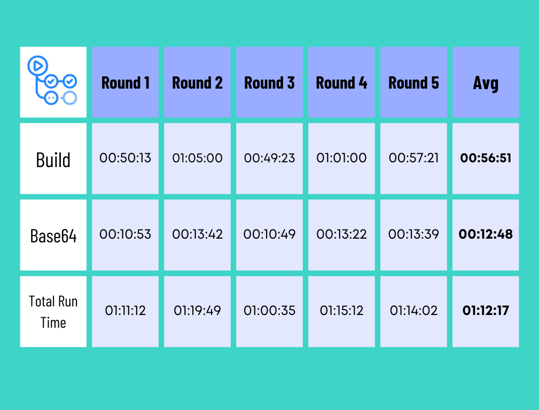Image resolution: width=539 pixels, height=410 pixels.
Task: Click the Avg column header
Action: (x=486, y=82)
